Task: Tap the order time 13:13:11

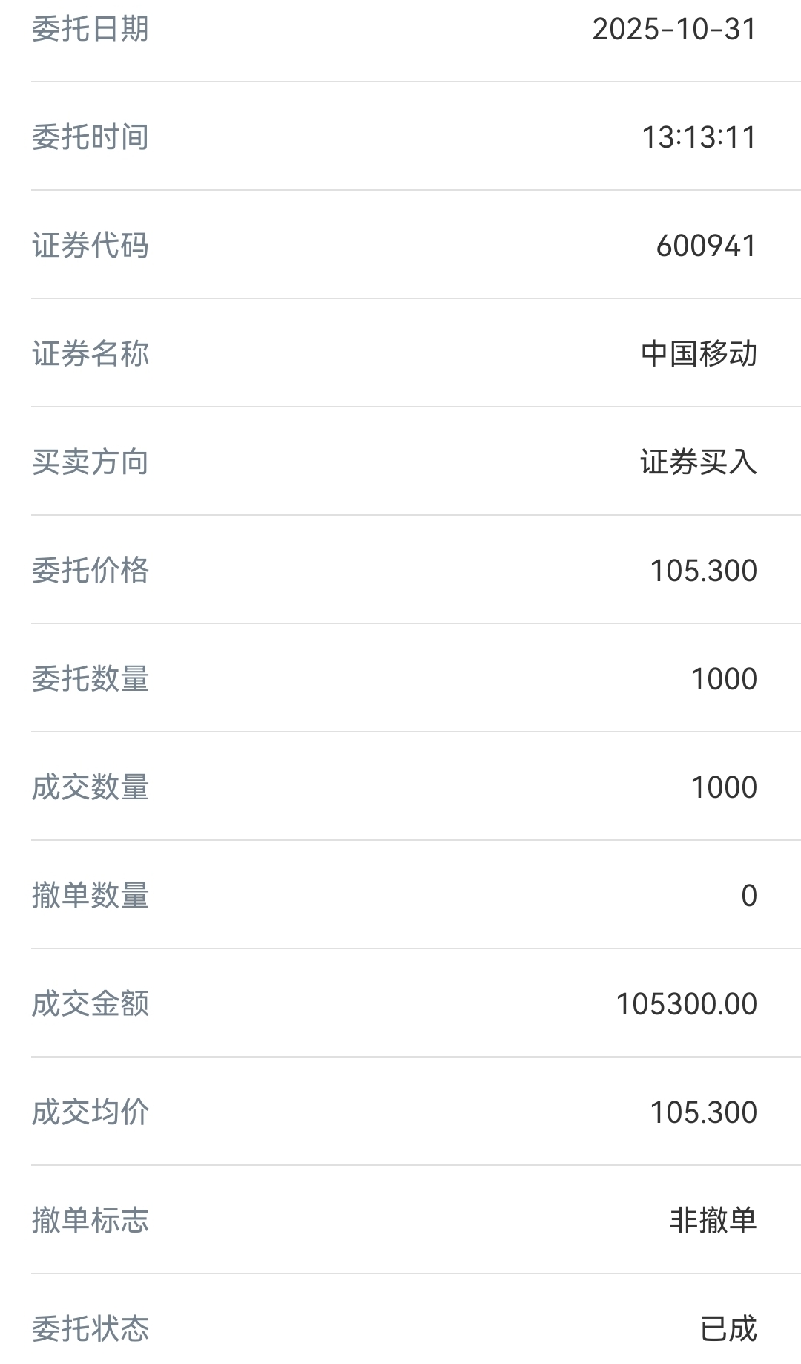Action: click(x=699, y=137)
